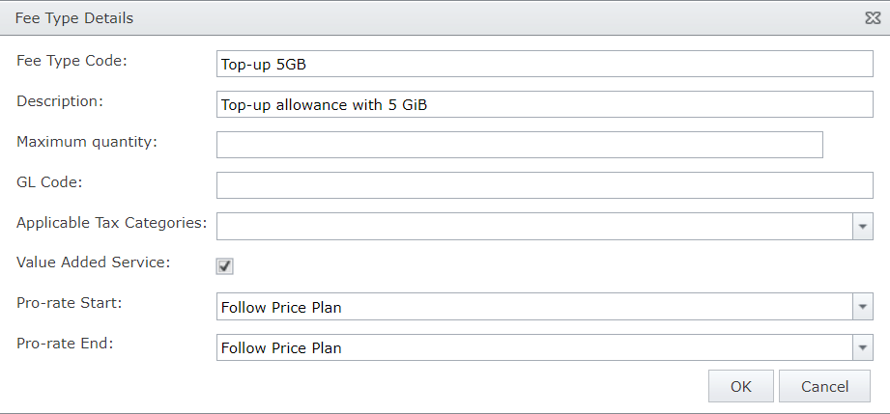Click the Applicable Tax Categories combo field
890x414 pixels.
[532, 226]
